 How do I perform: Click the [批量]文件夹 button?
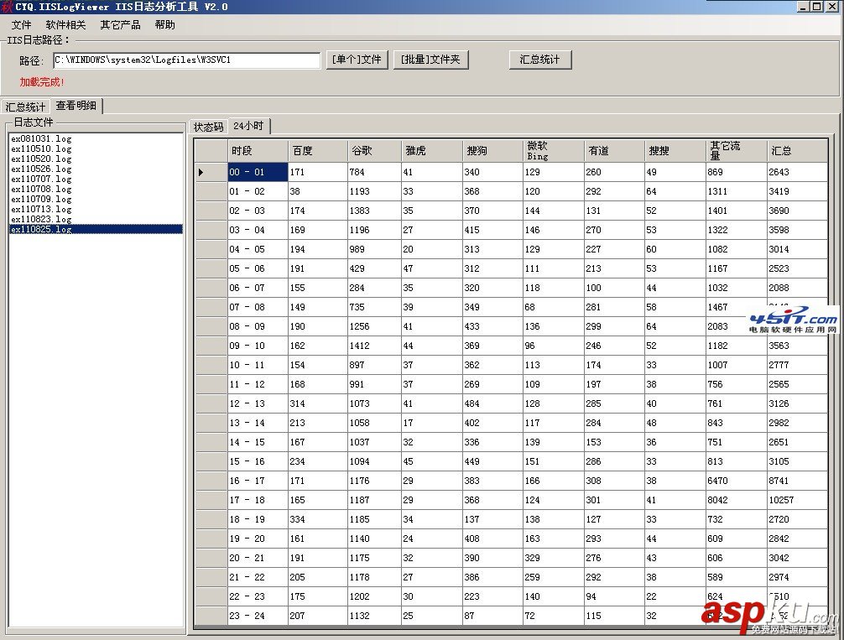tap(430, 60)
